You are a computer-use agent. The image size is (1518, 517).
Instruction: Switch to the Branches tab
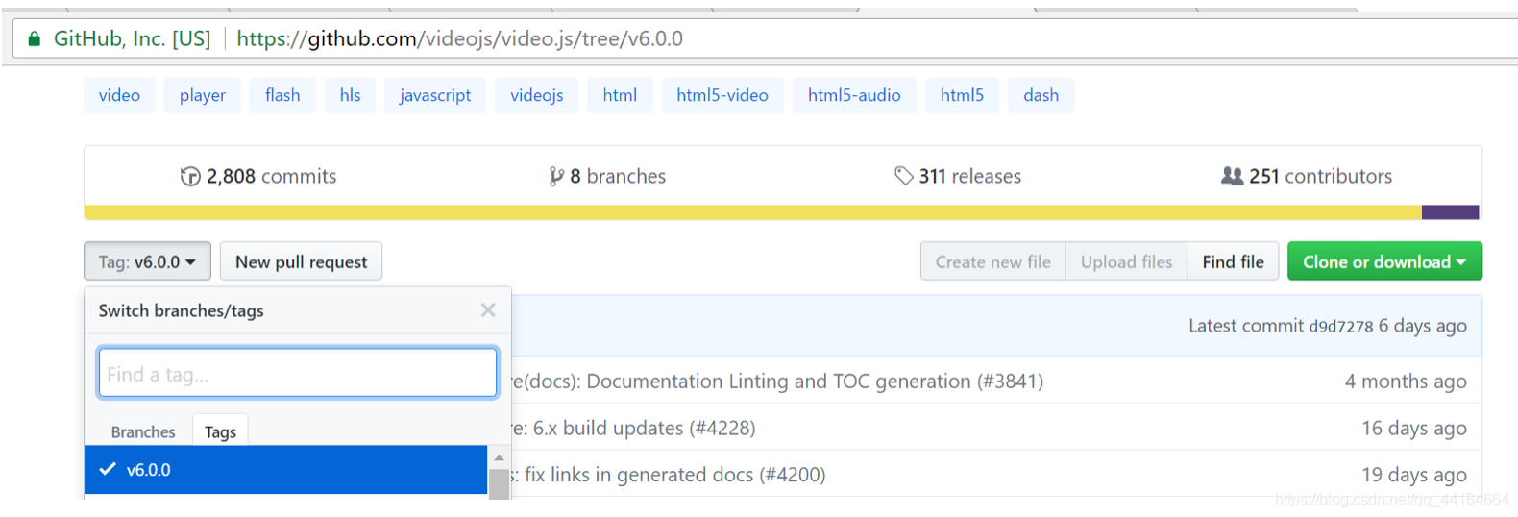click(x=143, y=432)
